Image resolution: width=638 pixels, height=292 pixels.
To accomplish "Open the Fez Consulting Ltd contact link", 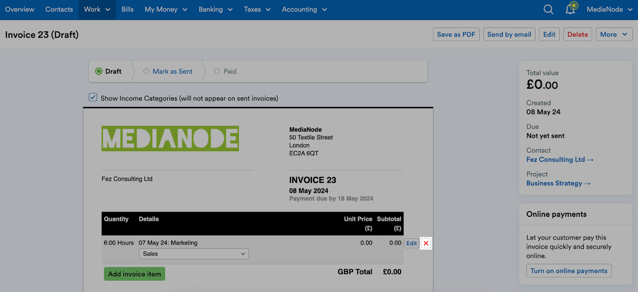I will coord(560,160).
